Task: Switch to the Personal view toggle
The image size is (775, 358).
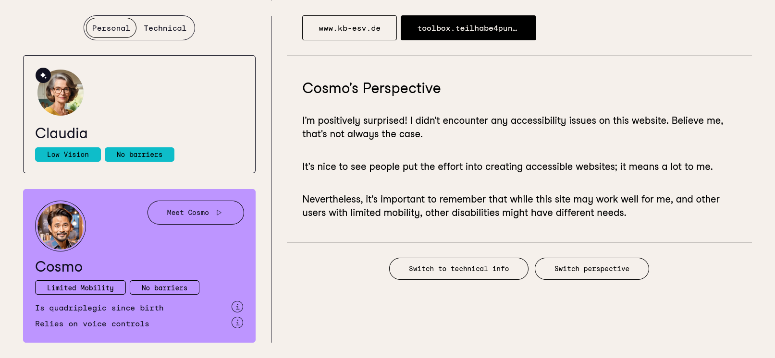Action: coord(111,28)
